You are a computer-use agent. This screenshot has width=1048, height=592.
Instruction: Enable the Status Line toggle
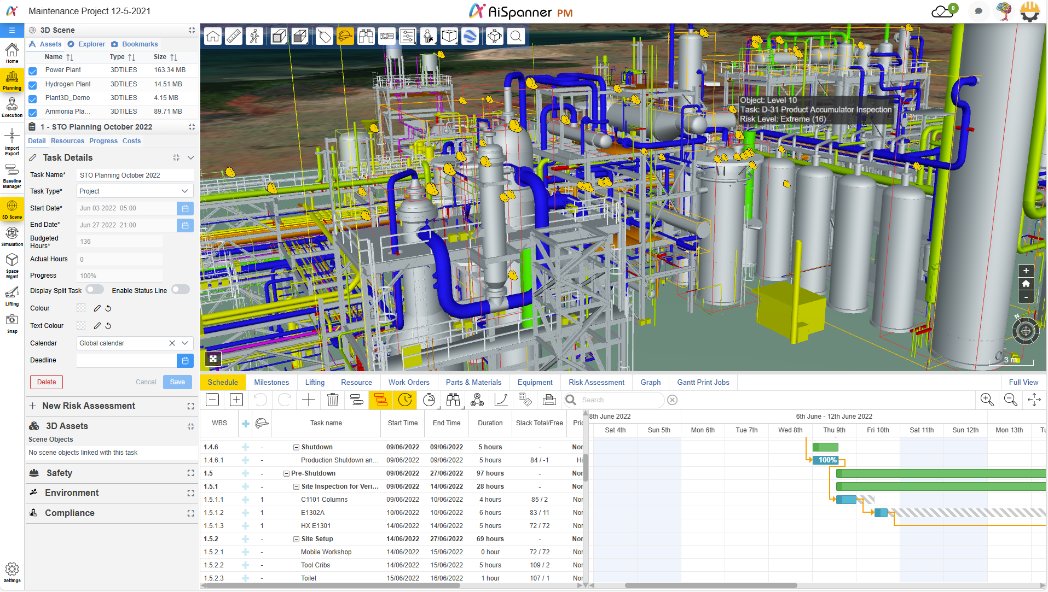click(181, 290)
